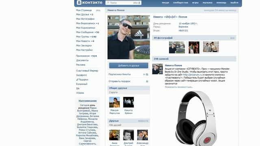
Task: Go to Моя Страница
Action: [84, 10]
